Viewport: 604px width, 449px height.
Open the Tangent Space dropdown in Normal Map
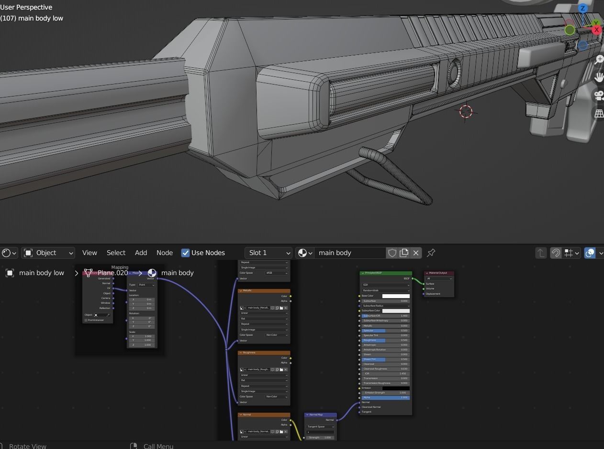(x=321, y=427)
